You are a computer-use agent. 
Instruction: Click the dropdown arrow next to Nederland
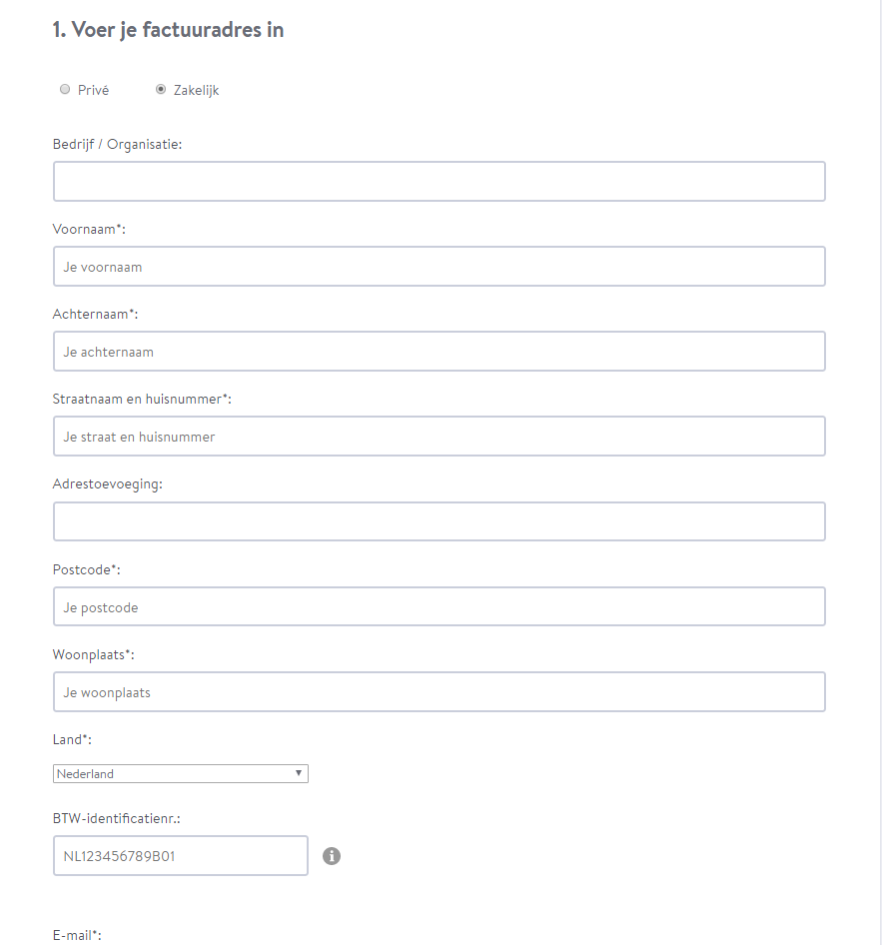299,773
